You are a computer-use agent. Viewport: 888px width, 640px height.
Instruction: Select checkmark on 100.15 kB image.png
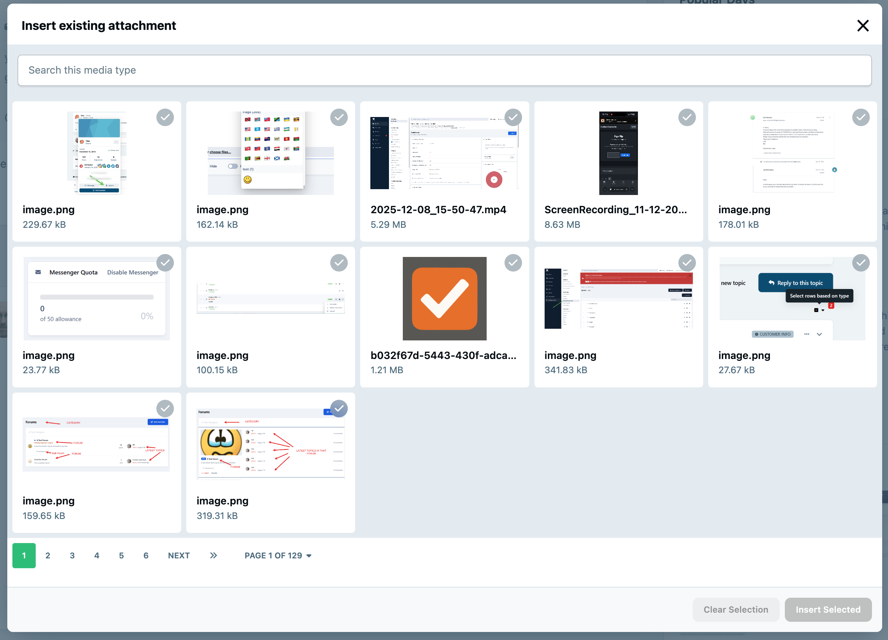[339, 263]
